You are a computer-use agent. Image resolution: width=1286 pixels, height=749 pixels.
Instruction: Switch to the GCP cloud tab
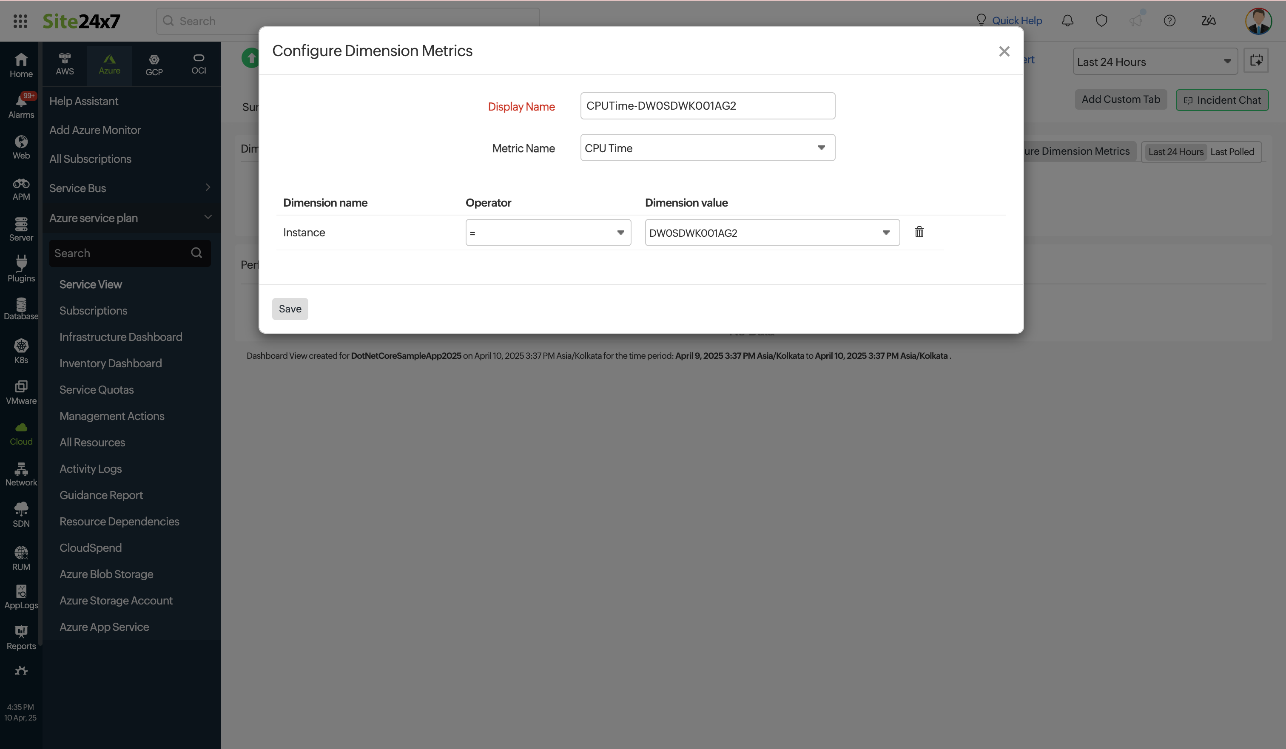tap(154, 64)
